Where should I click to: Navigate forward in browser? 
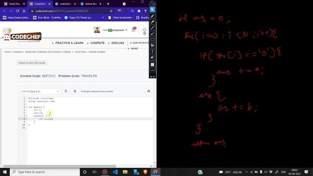click(x=11, y=11)
